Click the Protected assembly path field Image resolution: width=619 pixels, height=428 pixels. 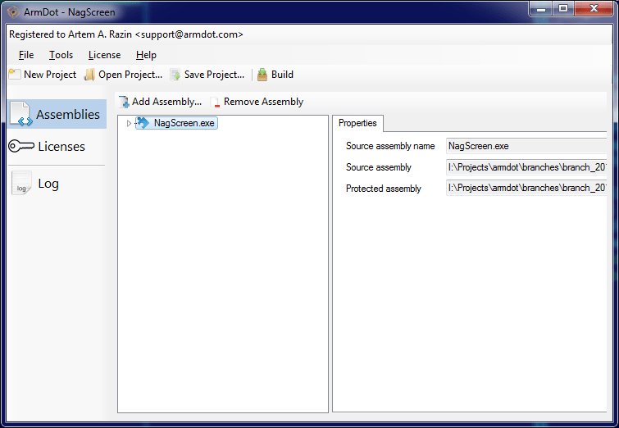(526, 188)
